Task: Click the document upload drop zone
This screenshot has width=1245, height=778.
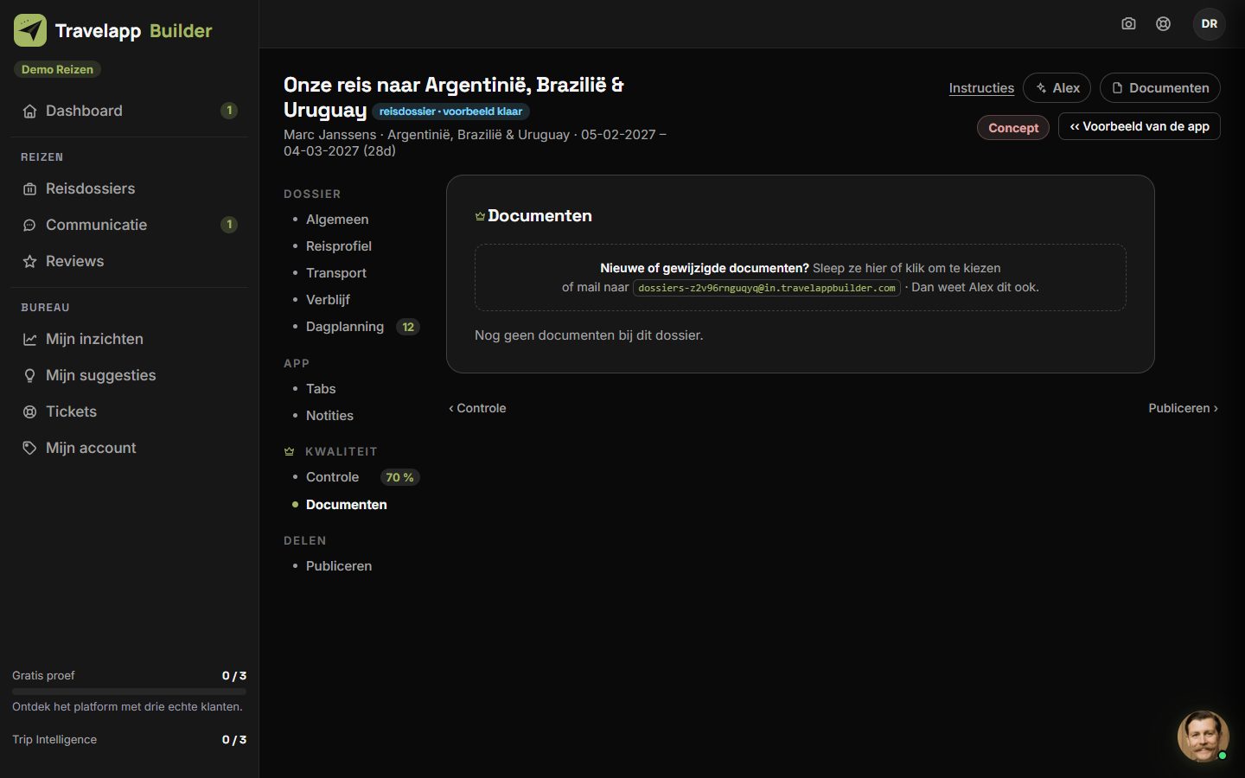Action: coord(801,277)
